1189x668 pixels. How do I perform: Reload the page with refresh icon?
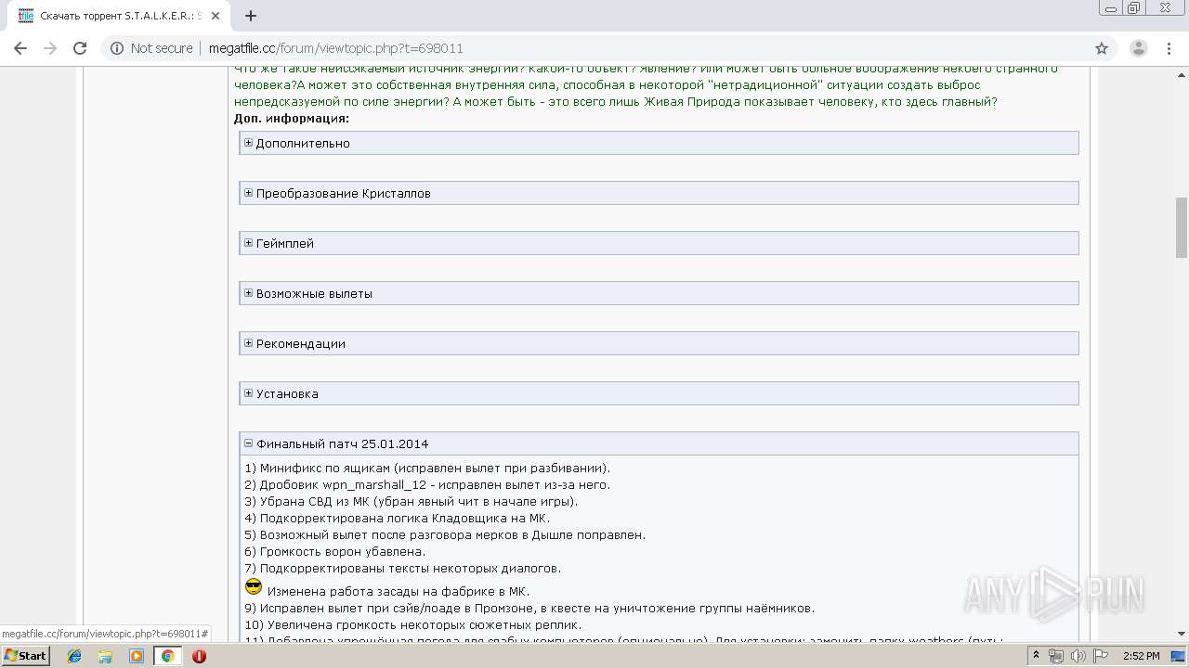coord(80,48)
